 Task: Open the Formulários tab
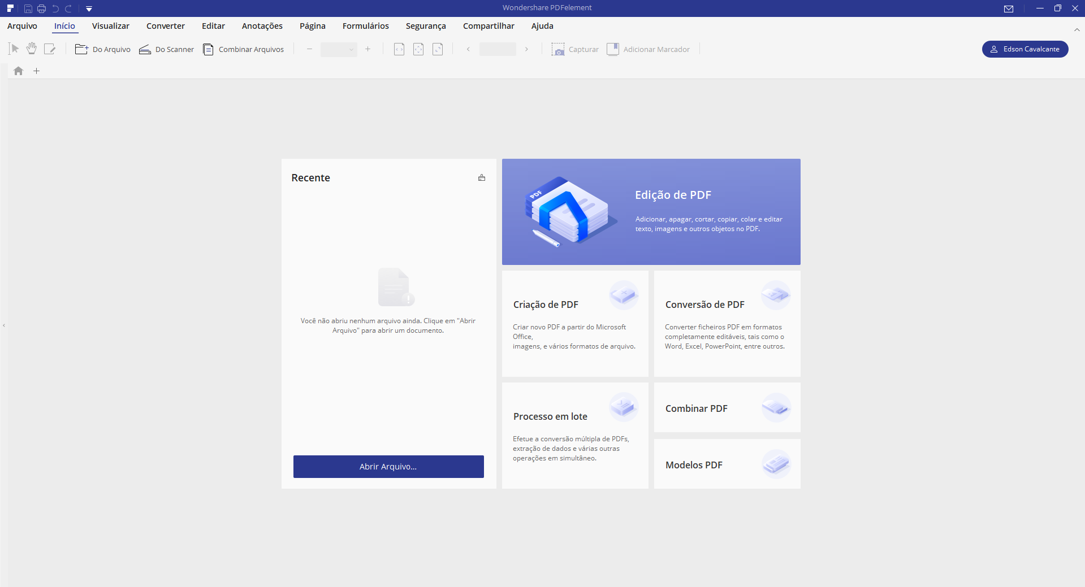coord(366,26)
